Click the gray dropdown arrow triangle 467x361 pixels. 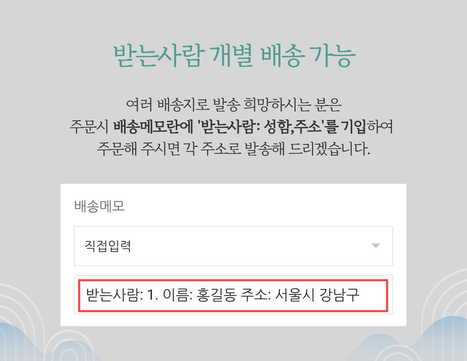[376, 246]
